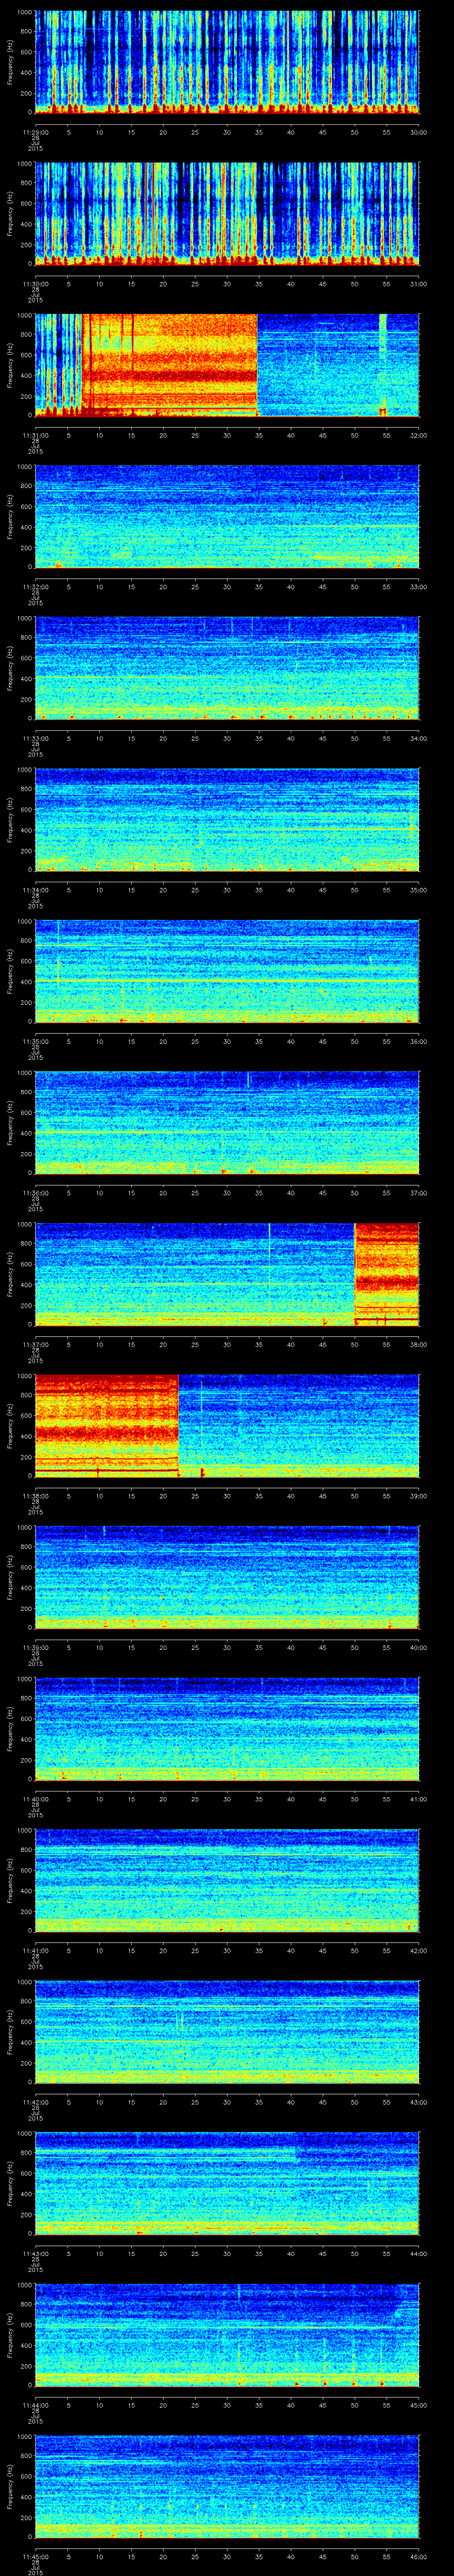Select the spectrogram panel starting at 11:33:00

(227, 668)
